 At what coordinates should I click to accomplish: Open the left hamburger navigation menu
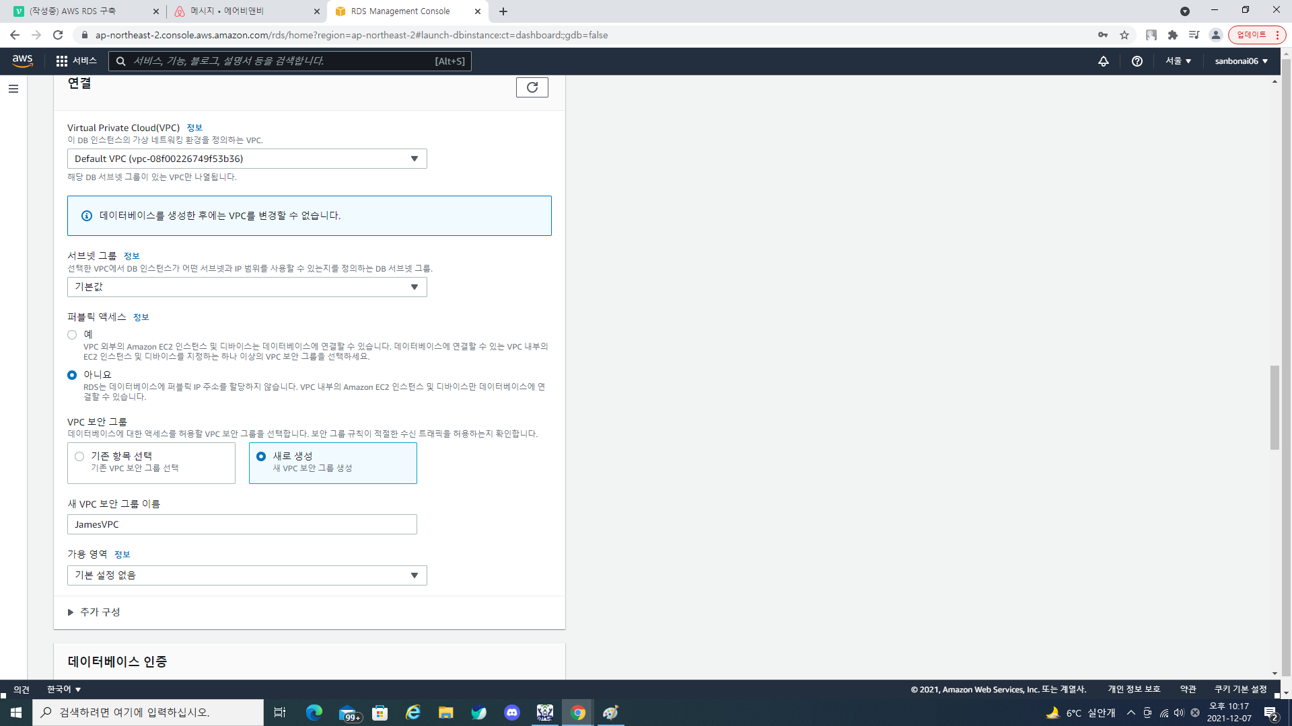pyautogui.click(x=13, y=89)
